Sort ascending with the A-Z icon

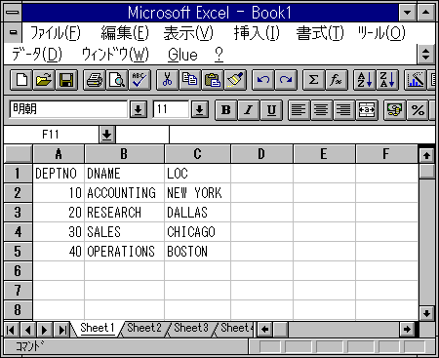click(x=364, y=80)
